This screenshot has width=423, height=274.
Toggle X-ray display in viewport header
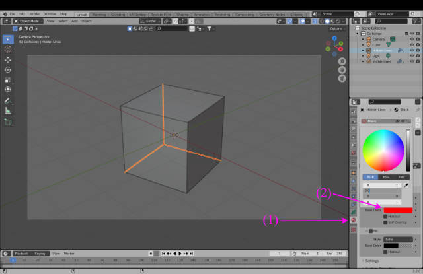click(x=315, y=21)
